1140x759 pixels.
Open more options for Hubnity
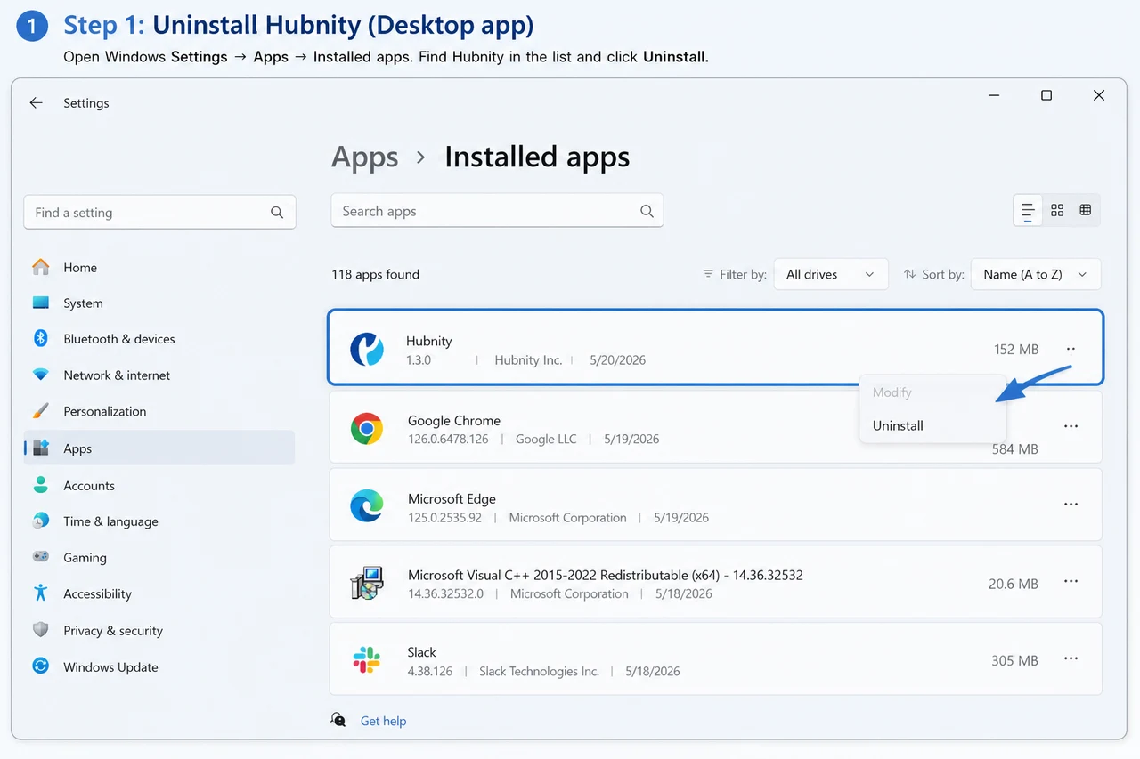[1071, 349]
